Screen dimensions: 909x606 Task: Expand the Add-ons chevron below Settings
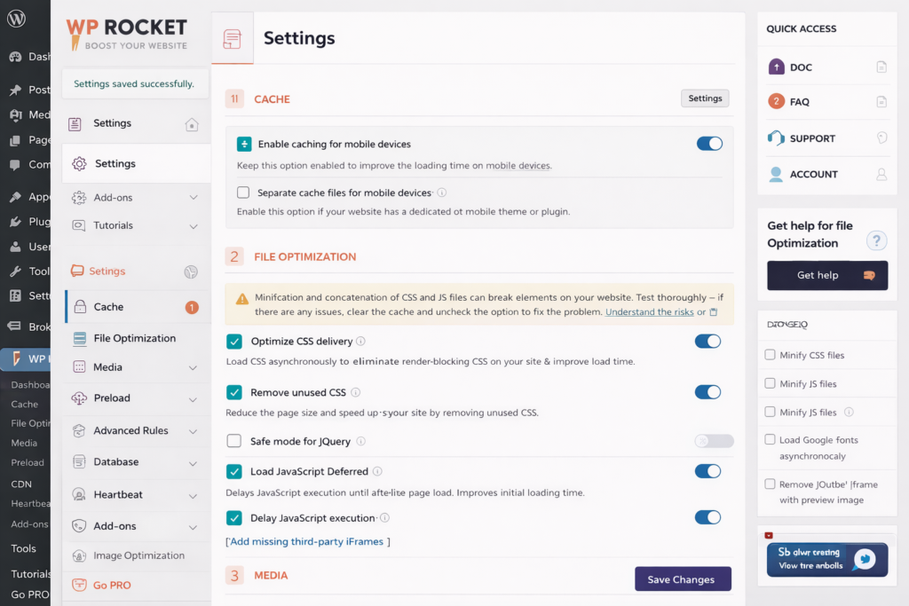pos(194,198)
